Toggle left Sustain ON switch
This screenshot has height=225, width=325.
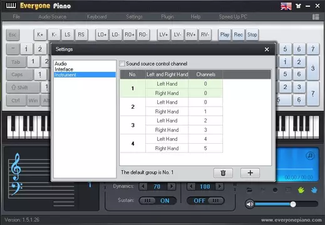158,201
